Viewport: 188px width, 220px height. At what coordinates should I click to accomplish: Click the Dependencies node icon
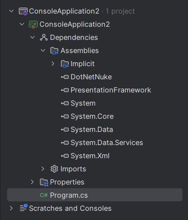(44, 38)
